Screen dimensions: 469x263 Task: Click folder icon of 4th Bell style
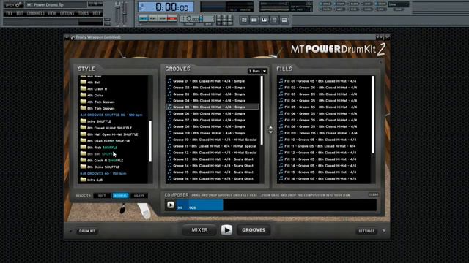coord(84,82)
